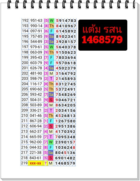Select the result 843-61 in row 218
The height and width of the screenshot is (181, 140).
35,158
